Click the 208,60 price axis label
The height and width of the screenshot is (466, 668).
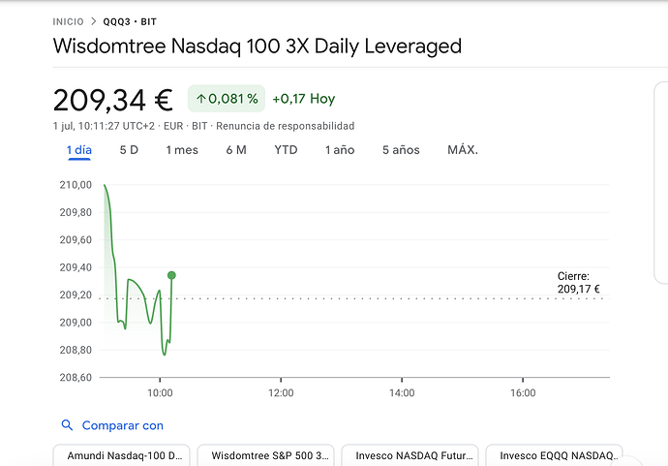click(76, 377)
